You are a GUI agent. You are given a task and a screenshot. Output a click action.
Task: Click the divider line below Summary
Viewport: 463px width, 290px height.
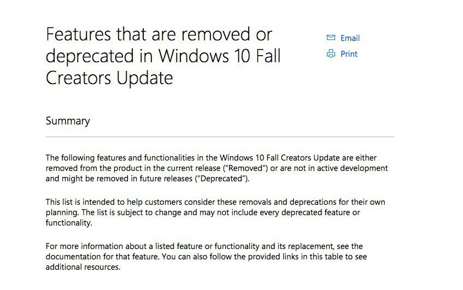(220, 137)
